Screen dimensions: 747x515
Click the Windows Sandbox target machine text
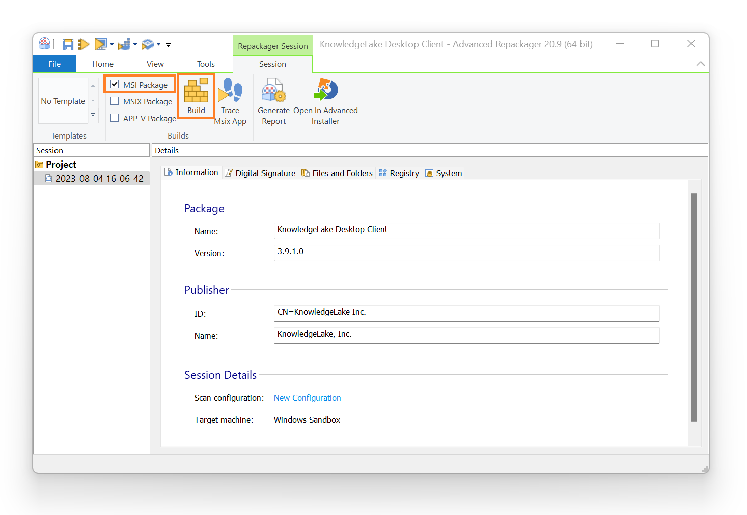point(307,420)
